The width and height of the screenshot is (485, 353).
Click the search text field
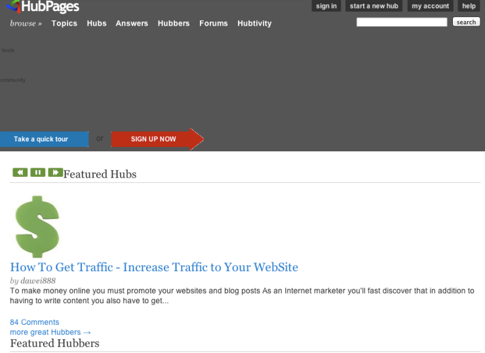coord(401,22)
